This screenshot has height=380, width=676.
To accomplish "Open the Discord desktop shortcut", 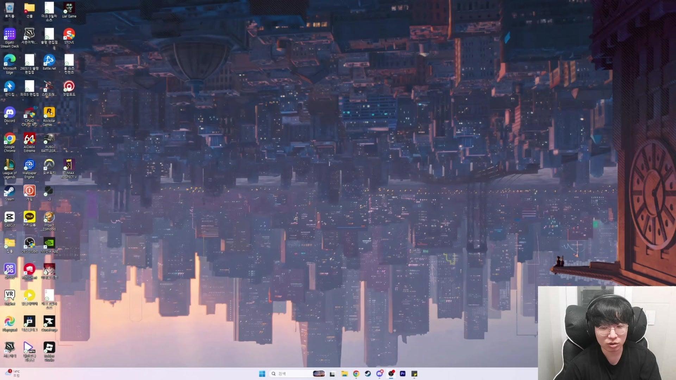I will pyautogui.click(x=10, y=113).
